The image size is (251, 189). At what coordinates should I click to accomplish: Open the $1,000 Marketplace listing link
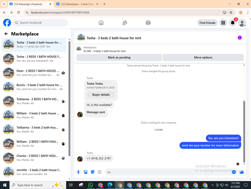tap(104, 51)
